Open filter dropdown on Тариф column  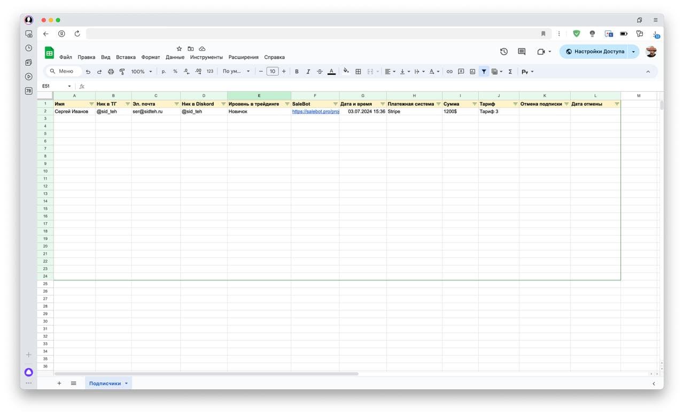515,104
